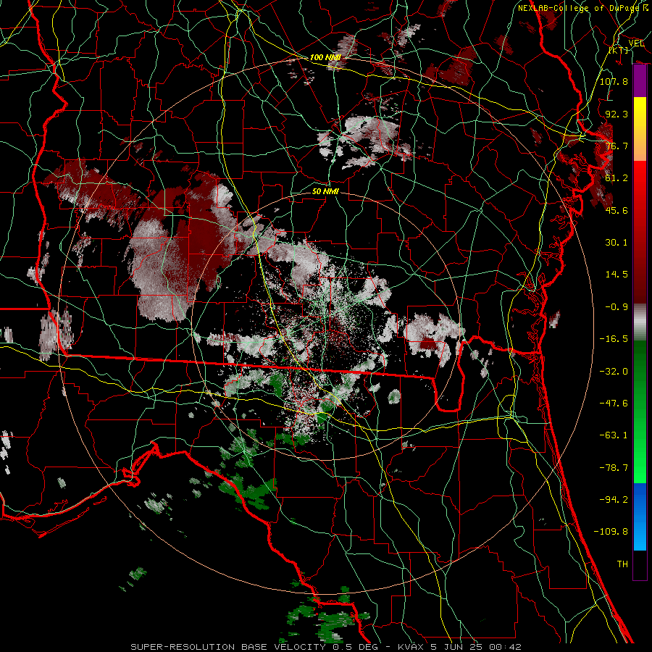Click the -32.0 legend value

click(614, 372)
